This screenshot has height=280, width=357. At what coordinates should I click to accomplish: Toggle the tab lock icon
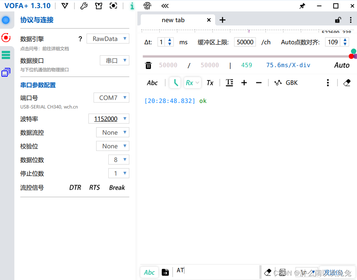338,20
